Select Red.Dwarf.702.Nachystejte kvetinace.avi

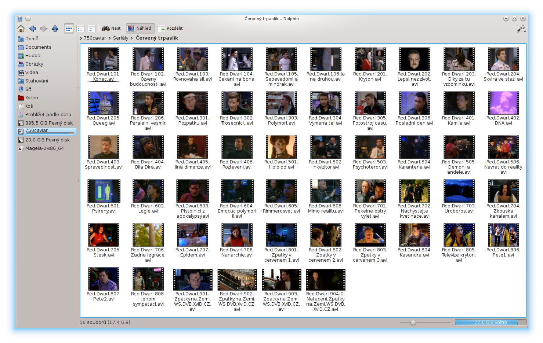(415, 191)
